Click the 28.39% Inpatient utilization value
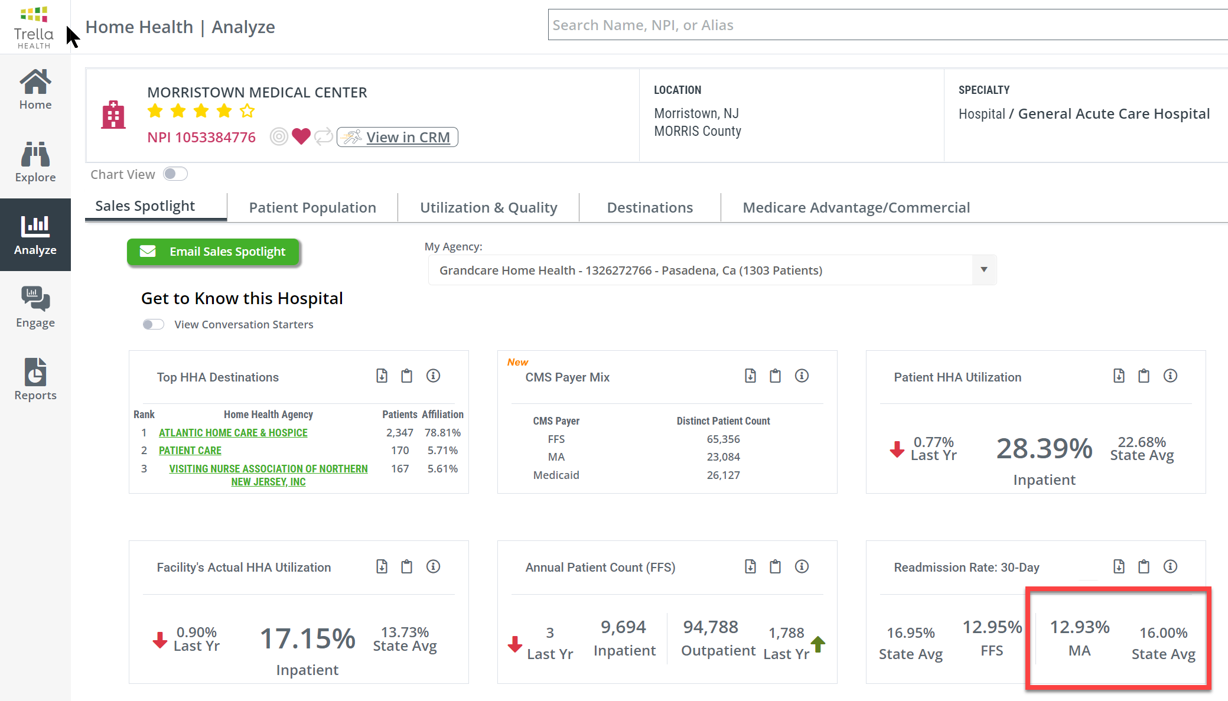1228x701 pixels. click(1044, 449)
